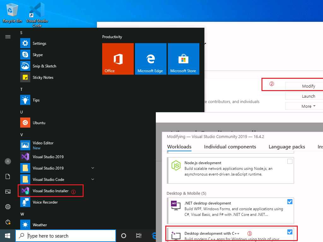The height and width of the screenshot is (242, 323).
Task: Click the search box on taskbar
Action: coord(66,236)
